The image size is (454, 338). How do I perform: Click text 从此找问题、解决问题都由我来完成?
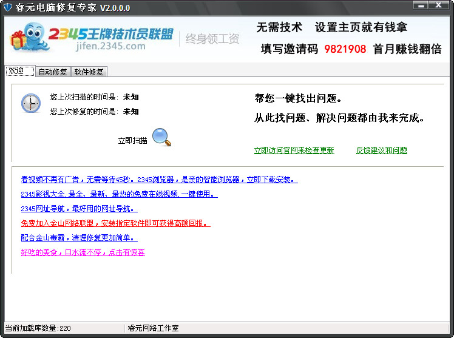[339, 118]
